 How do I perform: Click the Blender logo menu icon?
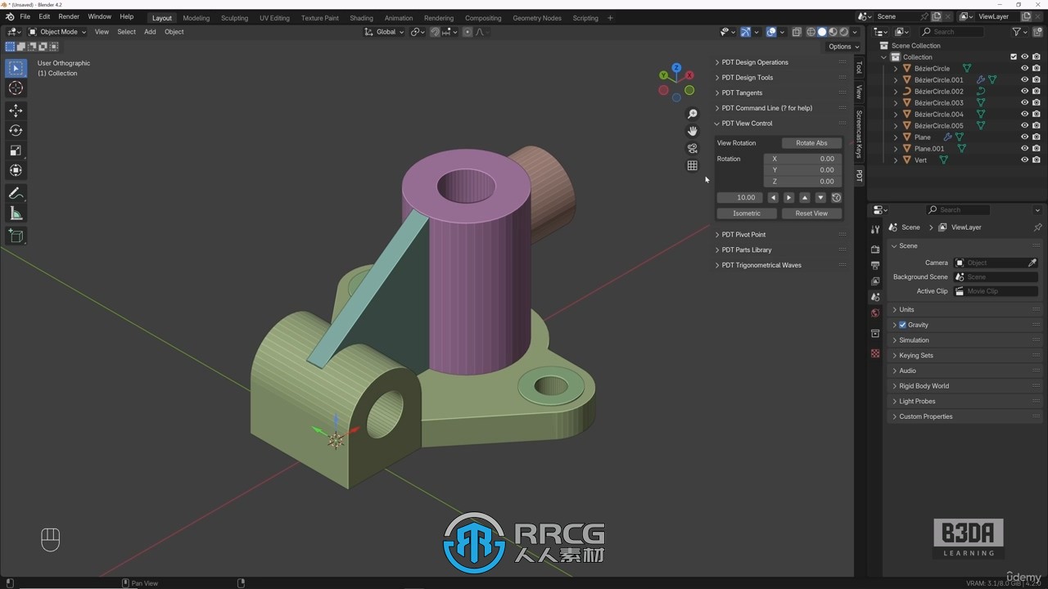coord(10,16)
